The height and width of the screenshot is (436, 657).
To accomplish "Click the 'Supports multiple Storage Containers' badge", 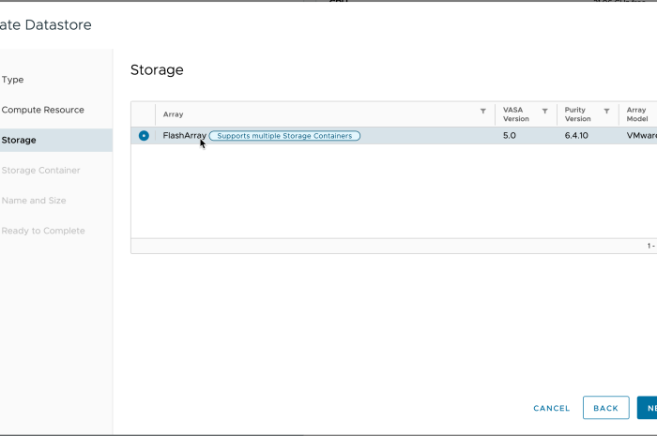I will [284, 136].
